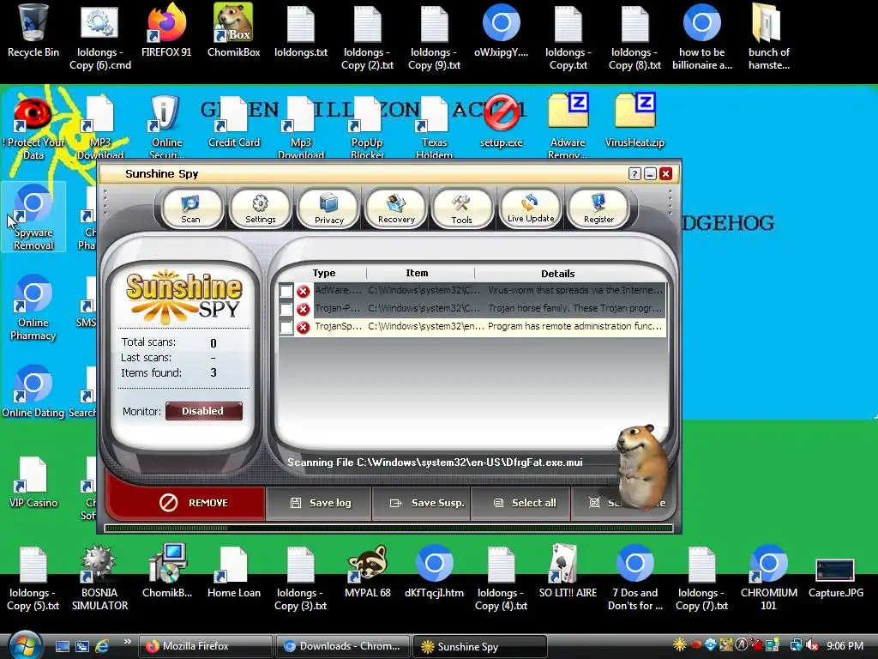Image resolution: width=878 pixels, height=659 pixels.
Task: Open Tools in Sunshine Spy toolbar
Action: click(462, 209)
